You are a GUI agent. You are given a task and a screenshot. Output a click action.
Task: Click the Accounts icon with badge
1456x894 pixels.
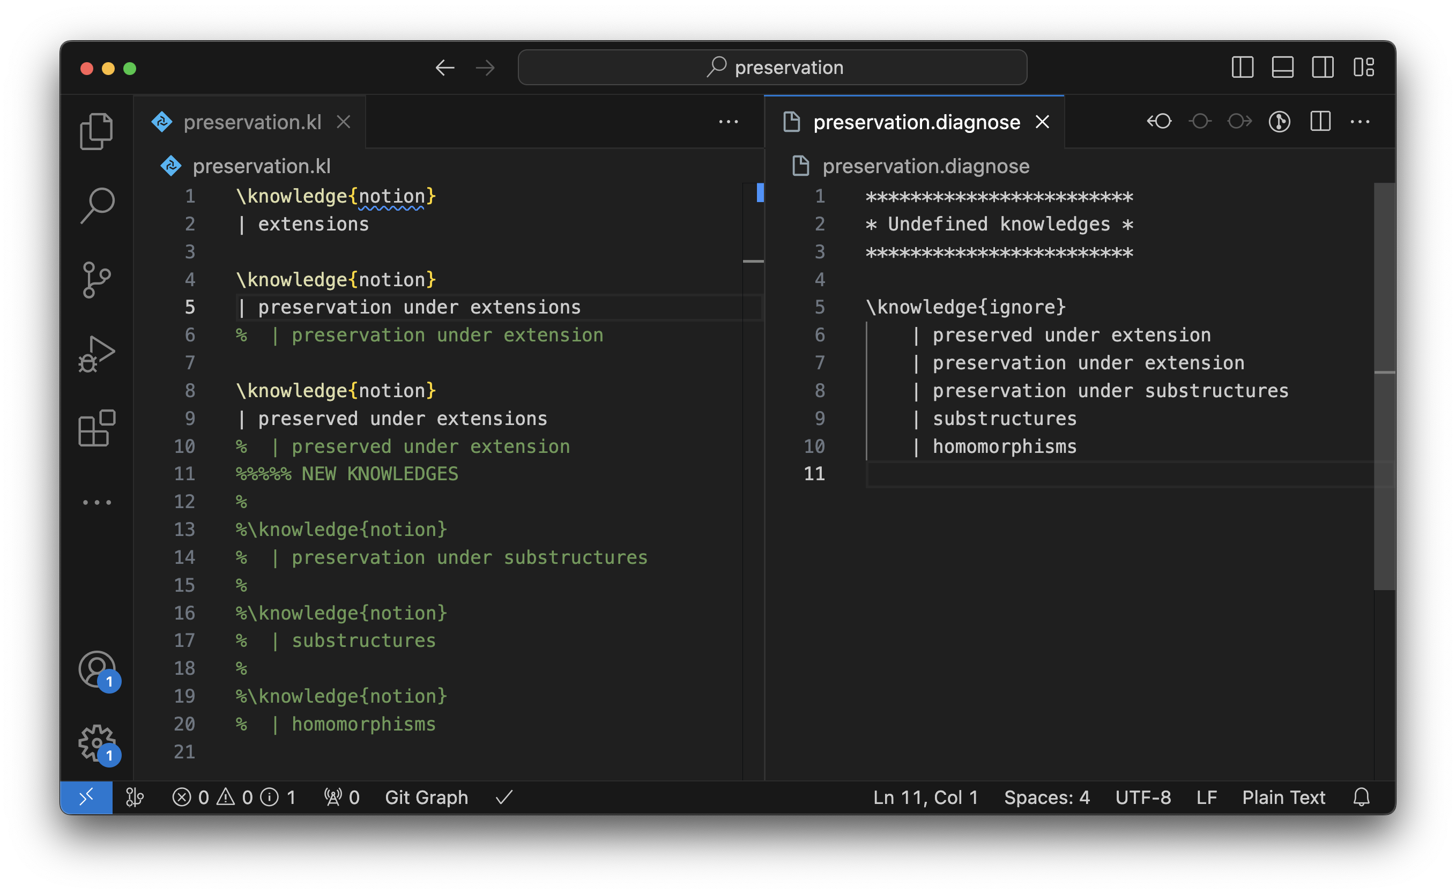click(98, 670)
